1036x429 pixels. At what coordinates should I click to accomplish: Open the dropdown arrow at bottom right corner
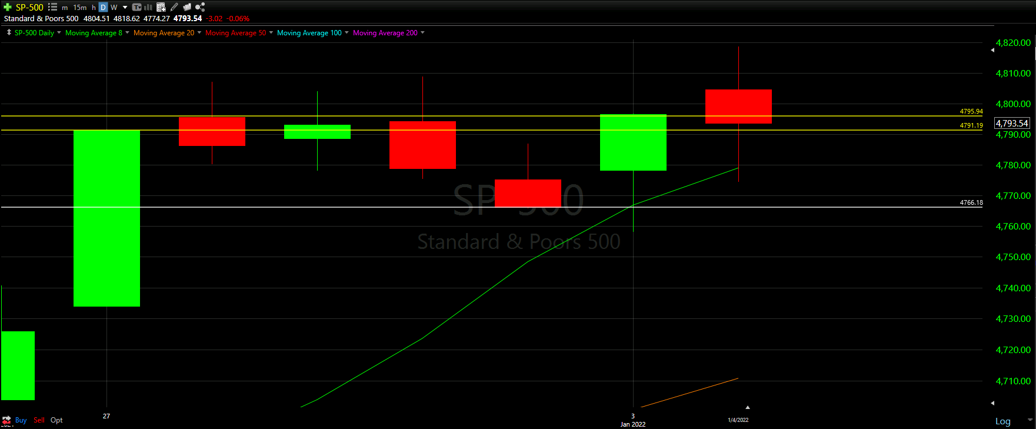tap(1030, 420)
